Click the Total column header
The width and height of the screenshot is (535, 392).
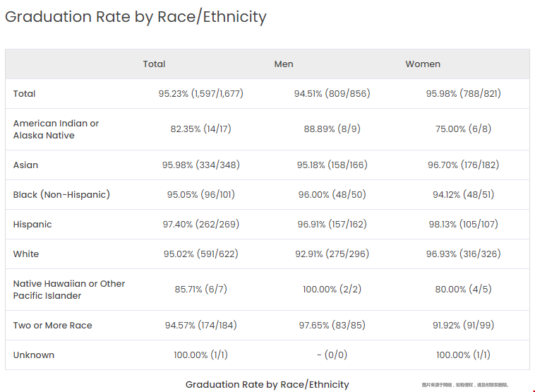point(154,64)
